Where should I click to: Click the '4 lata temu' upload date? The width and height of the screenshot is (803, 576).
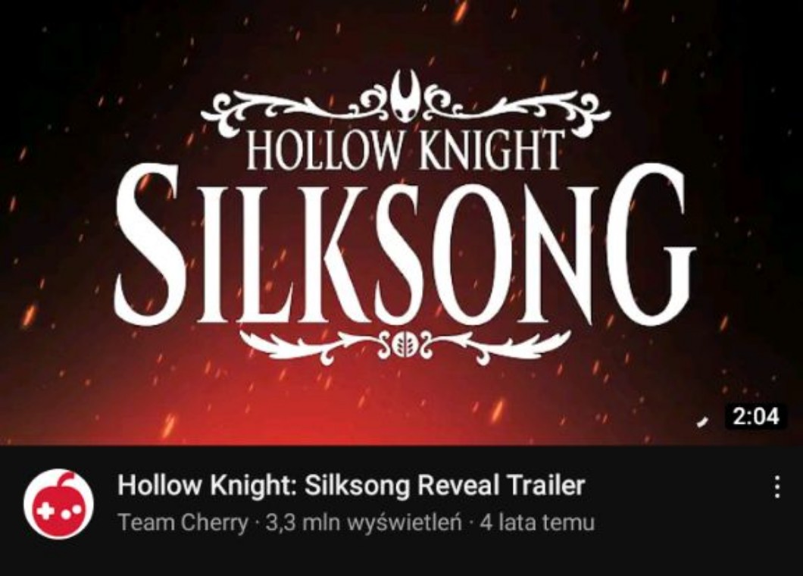coord(536,523)
